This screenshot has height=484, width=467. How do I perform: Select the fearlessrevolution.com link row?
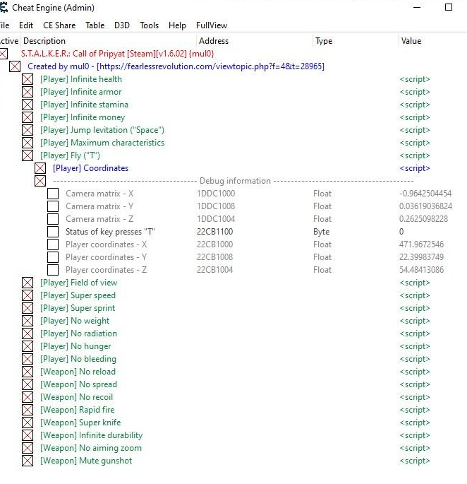(x=176, y=66)
